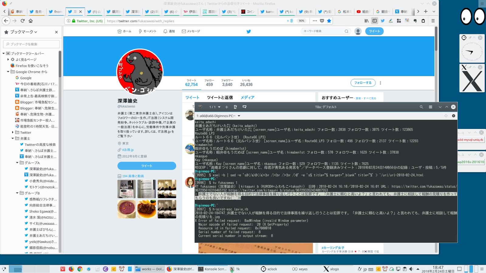Close the bookmarks sidebar
Viewport: 486px width, 273px height.
(x=56, y=32)
